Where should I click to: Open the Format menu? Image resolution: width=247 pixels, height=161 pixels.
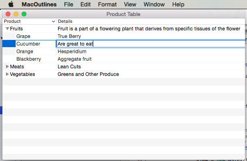(107, 4)
